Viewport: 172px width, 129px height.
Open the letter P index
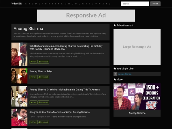point(76,4)
